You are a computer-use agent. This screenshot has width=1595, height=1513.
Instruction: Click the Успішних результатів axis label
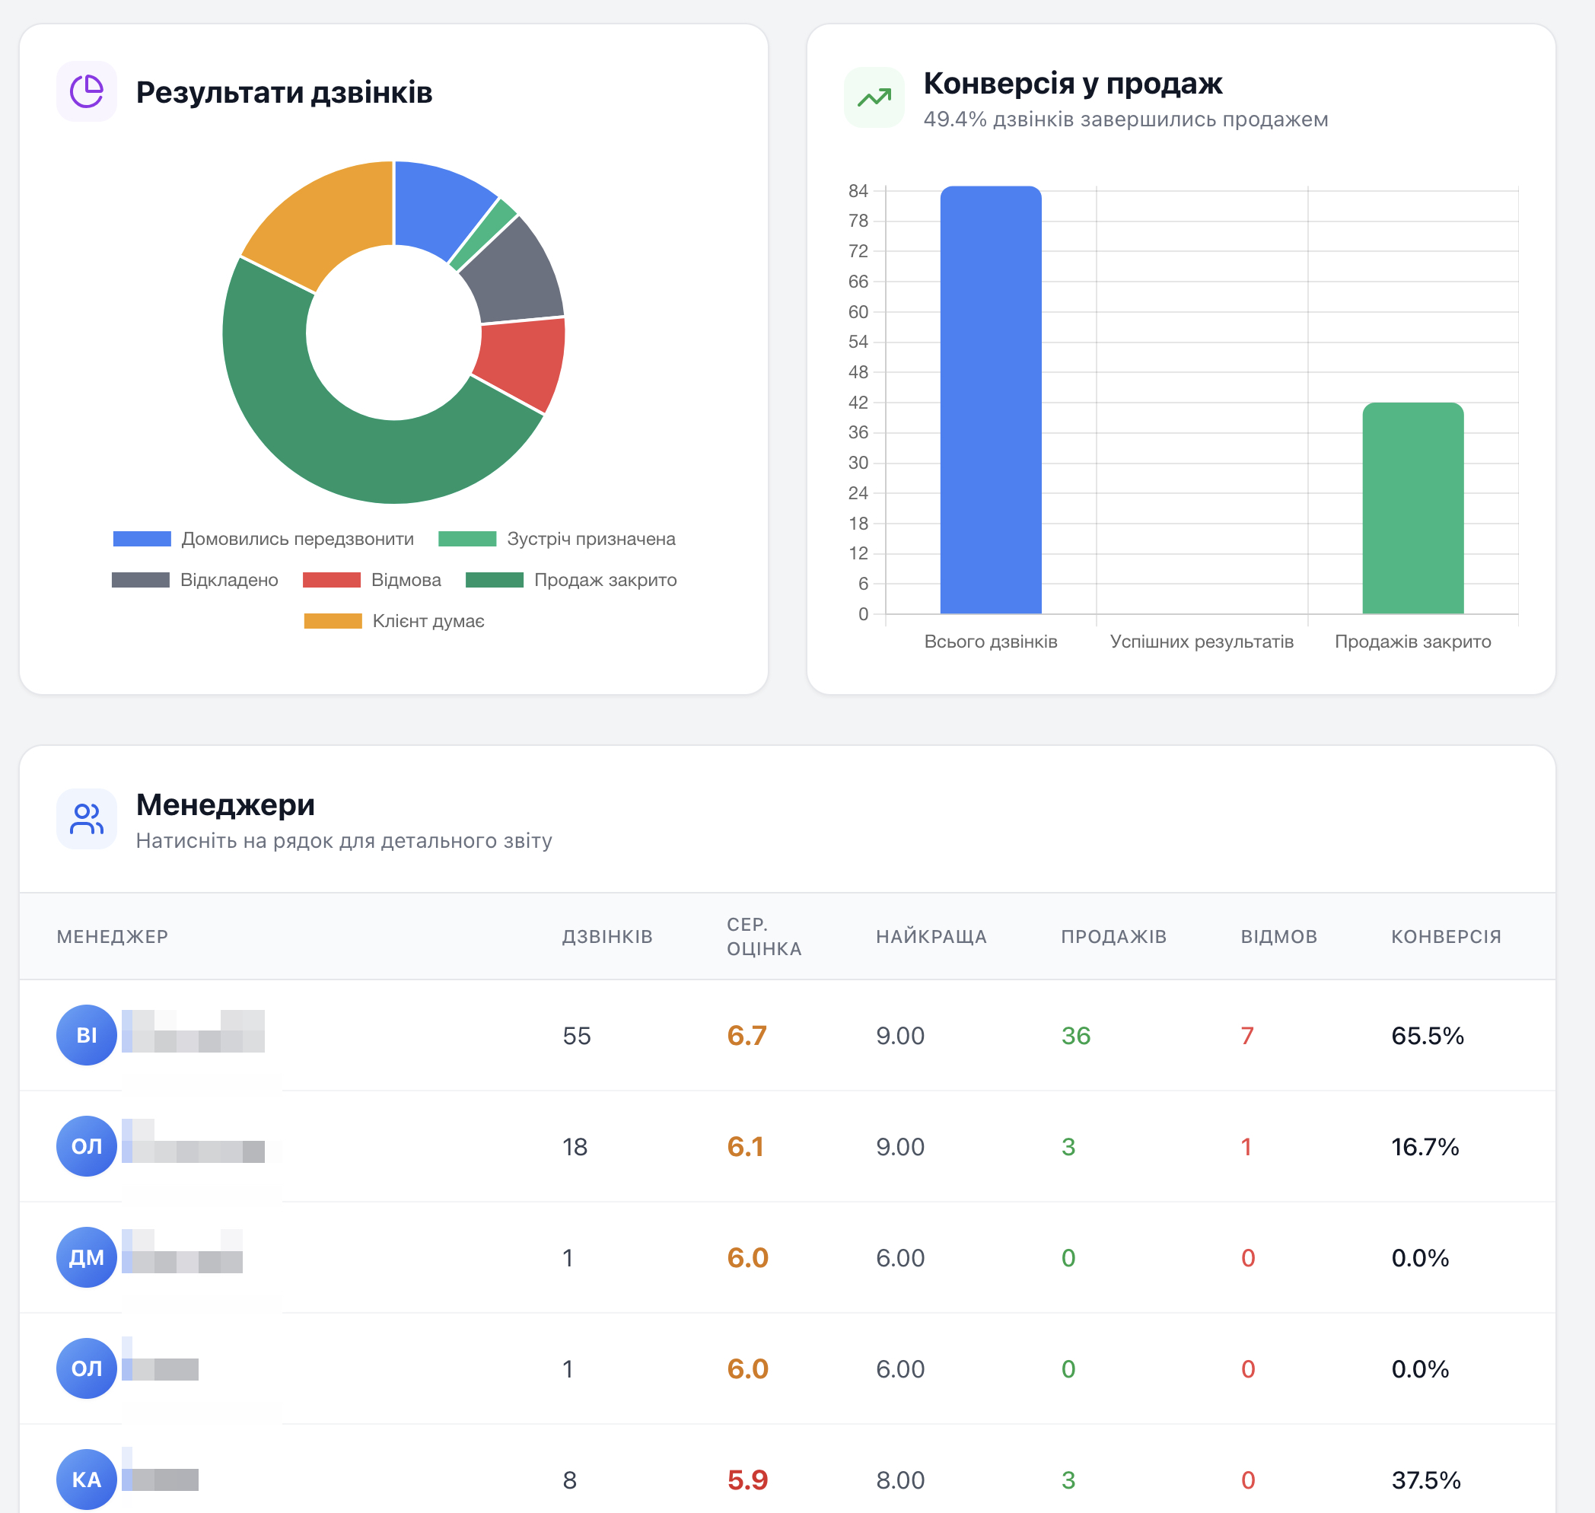(1202, 641)
